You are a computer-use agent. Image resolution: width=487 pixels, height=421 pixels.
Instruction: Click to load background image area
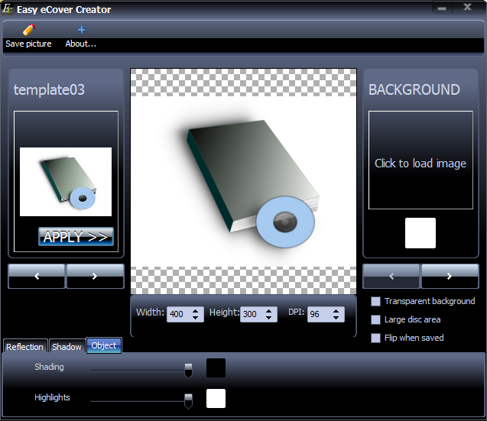point(420,160)
